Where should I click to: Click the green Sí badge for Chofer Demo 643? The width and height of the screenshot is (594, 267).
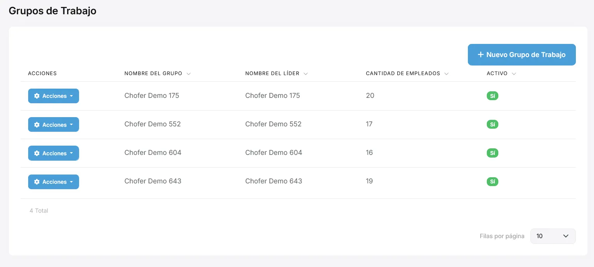[x=493, y=181]
